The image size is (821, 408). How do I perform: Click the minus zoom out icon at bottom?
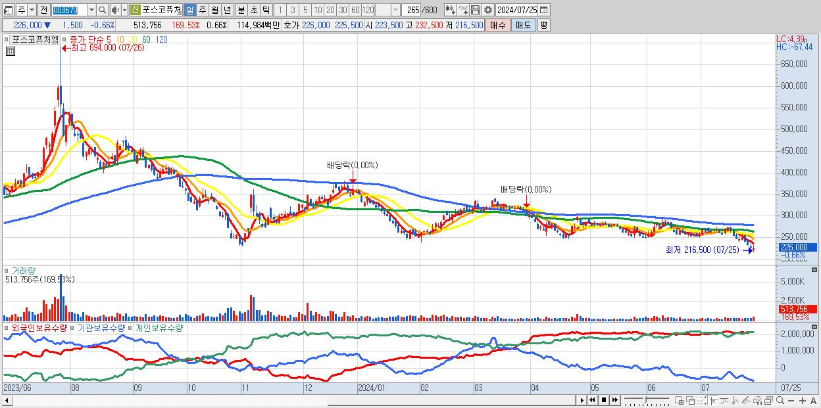click(791, 400)
